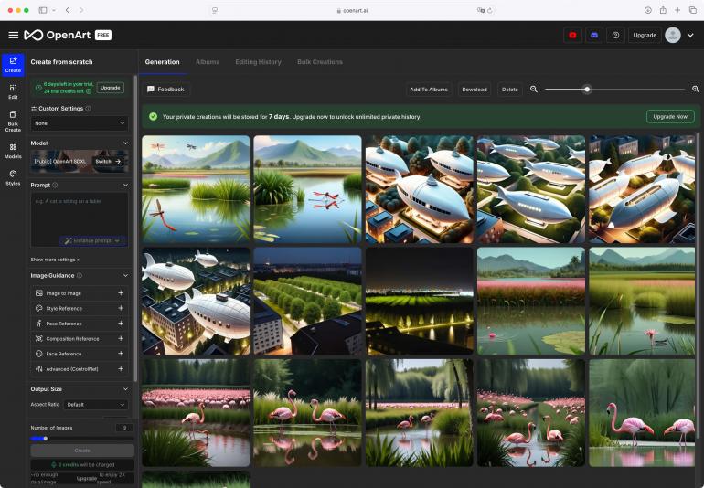
Task: Click the Upgrade Now button in banner
Action: [669, 117]
